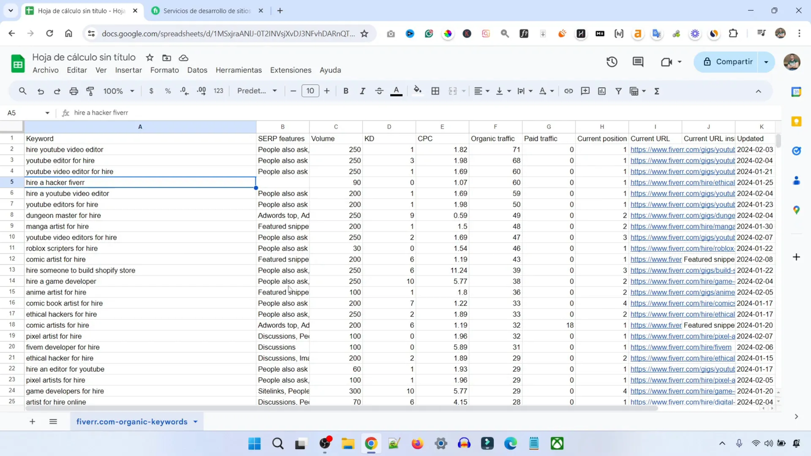This screenshot has width=811, height=456.
Task: Click the Print icon
Action: (x=73, y=91)
